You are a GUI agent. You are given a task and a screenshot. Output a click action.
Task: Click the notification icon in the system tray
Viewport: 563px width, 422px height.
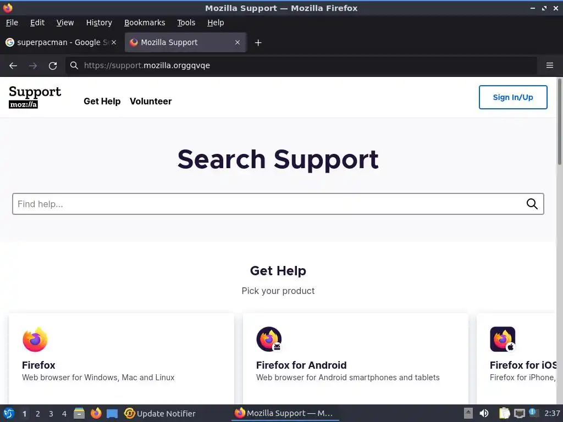(533, 413)
